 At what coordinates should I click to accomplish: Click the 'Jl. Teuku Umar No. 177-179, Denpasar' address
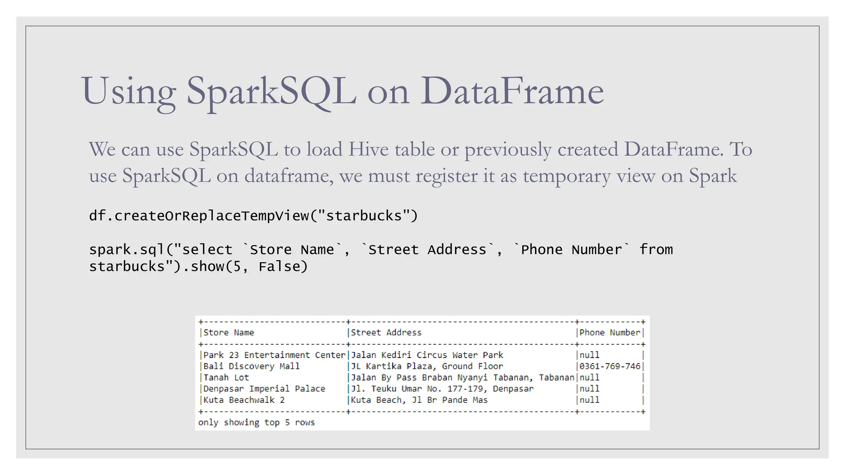[442, 389]
